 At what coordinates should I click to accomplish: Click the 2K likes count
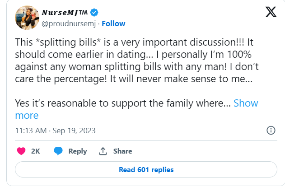coord(36,151)
